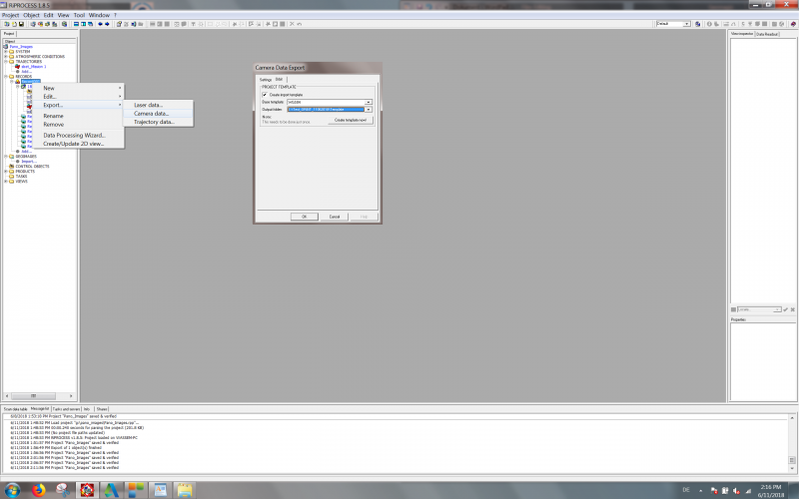The image size is (799, 499).
Task: Click Import... under GEOIMAGES
Action: tap(29, 162)
